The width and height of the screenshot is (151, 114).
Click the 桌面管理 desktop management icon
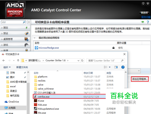tap(27, 39)
